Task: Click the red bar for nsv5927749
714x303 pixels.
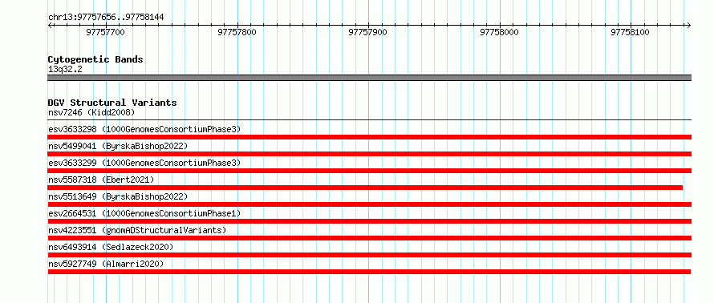Action: pyautogui.click(x=369, y=272)
